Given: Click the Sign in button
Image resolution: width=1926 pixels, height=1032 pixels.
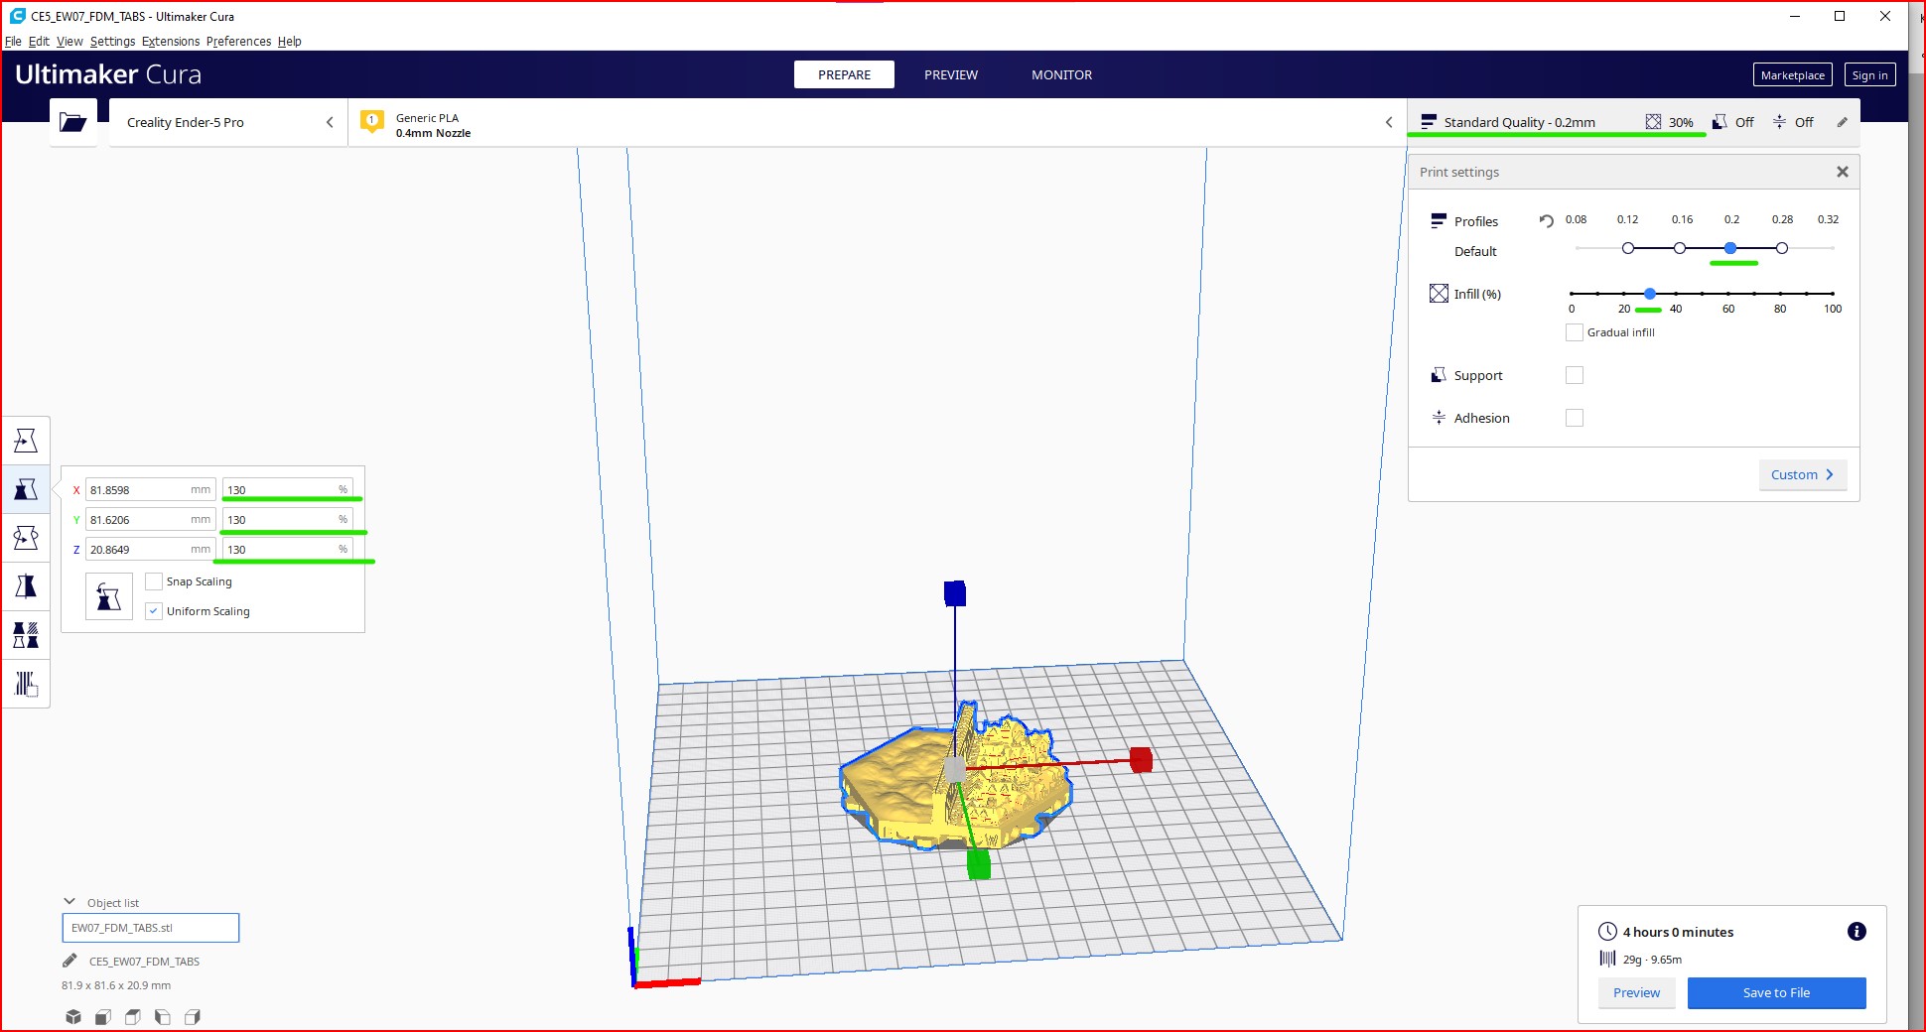Looking at the screenshot, I should pyautogui.click(x=1869, y=75).
